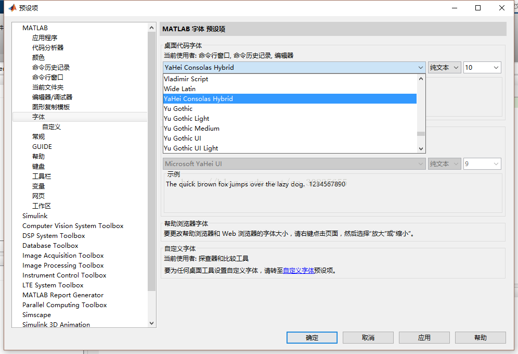Click the 确定 button
The image size is (518, 354).
[312, 337]
